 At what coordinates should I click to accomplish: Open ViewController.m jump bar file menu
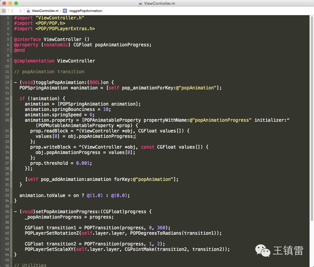[45, 11]
